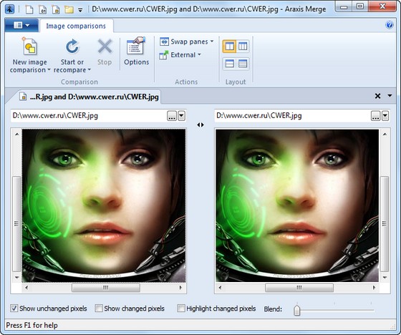Open right file history dropdown
The height and width of the screenshot is (335, 401).
click(x=385, y=116)
